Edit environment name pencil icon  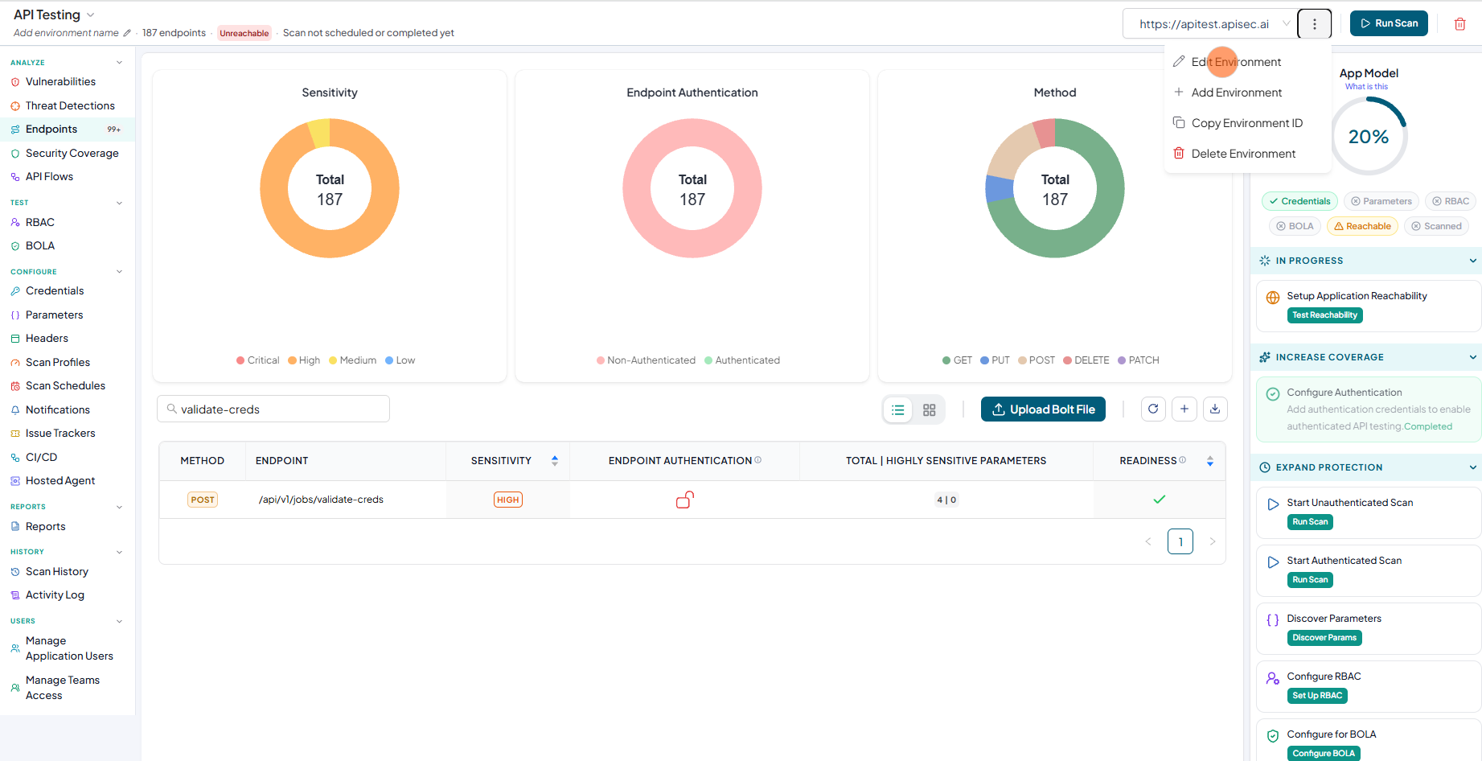[127, 33]
